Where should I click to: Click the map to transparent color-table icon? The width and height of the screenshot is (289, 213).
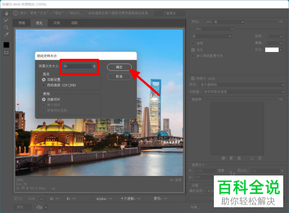tap(223, 158)
